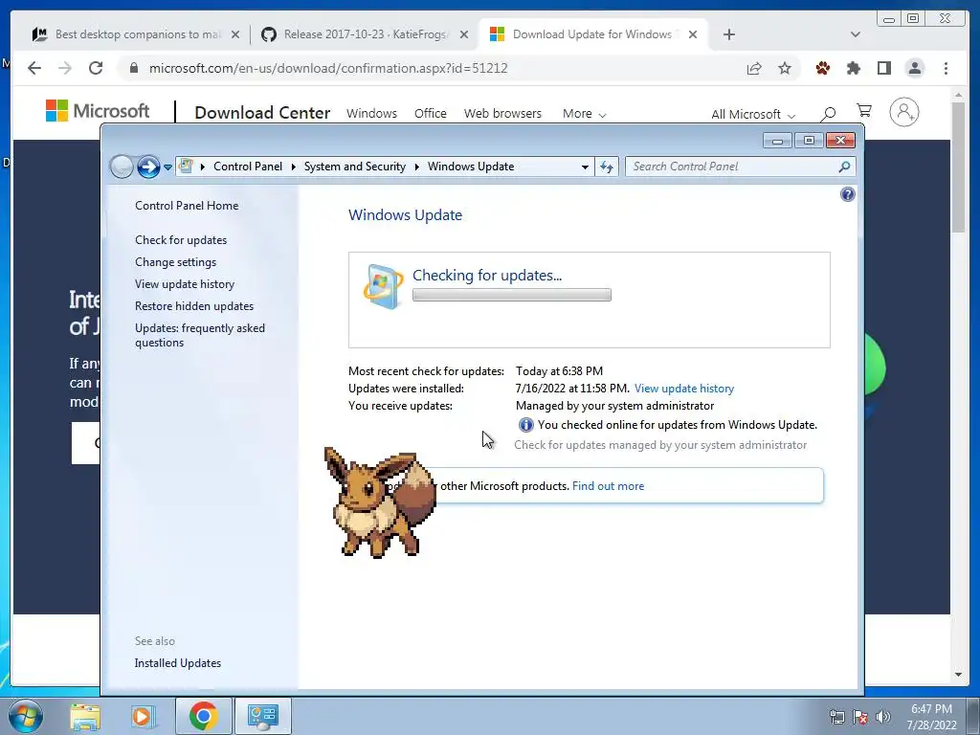Viewport: 980px width, 735px height.
Task: Open Windows Explorer from taskbar
Action: [85, 717]
